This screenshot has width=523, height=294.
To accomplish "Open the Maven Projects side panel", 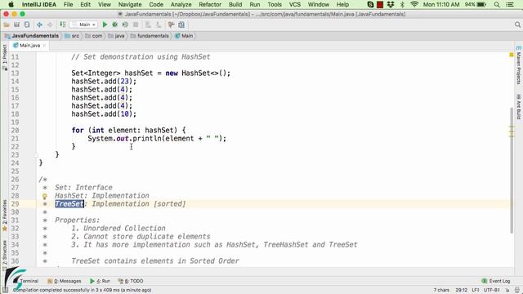I will click(519, 65).
